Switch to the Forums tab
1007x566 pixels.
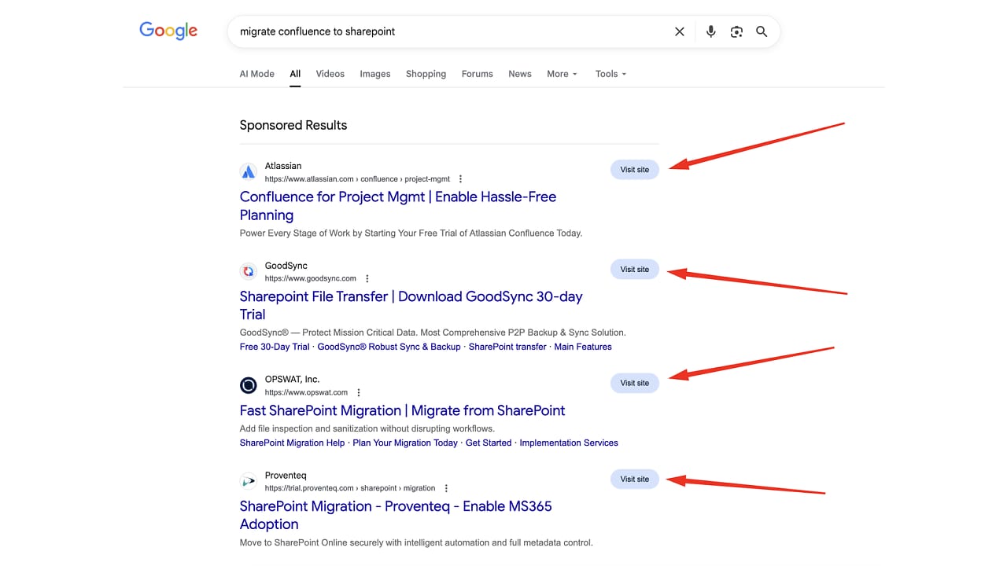point(478,74)
